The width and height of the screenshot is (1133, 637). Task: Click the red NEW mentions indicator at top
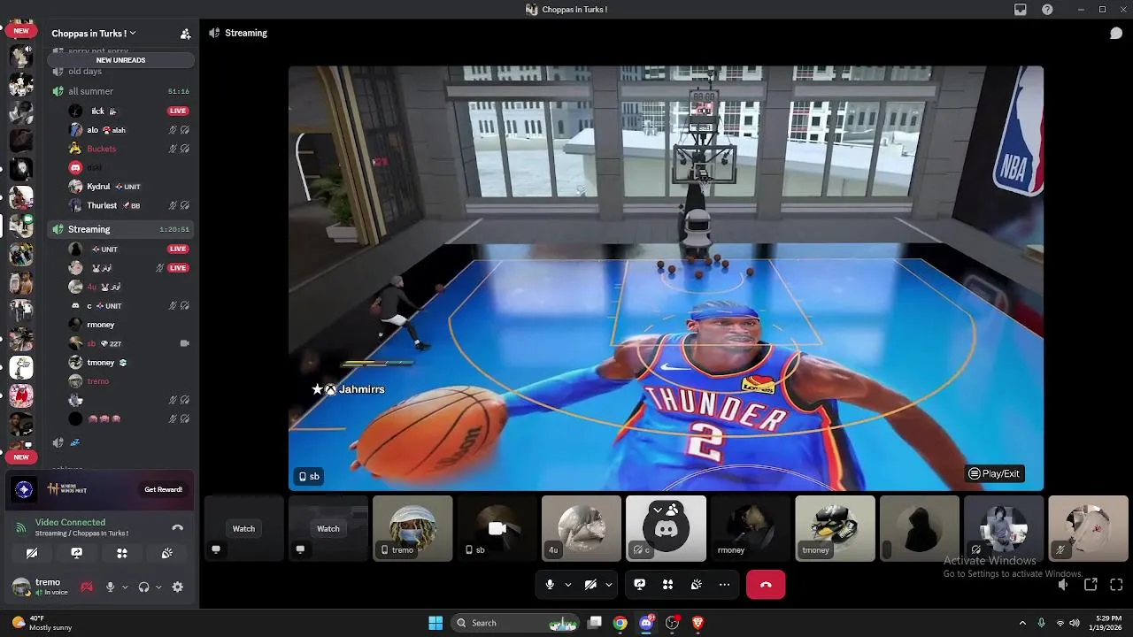tap(21, 31)
